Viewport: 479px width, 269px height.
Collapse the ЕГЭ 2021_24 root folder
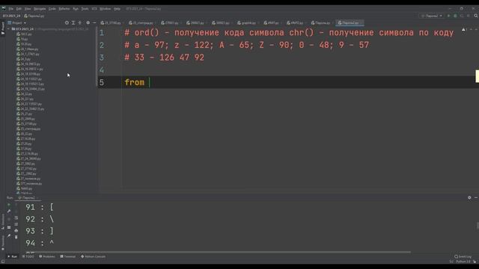click(8, 29)
